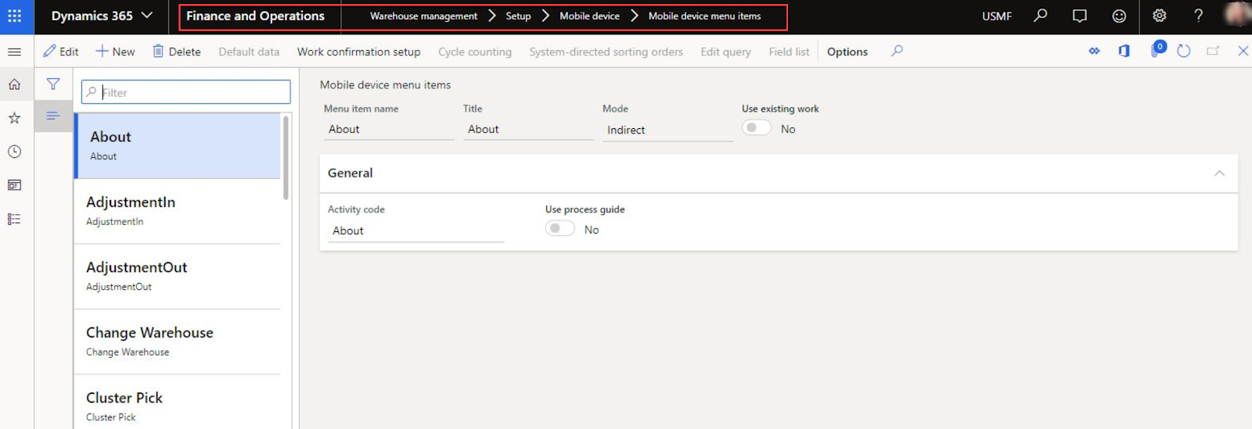Open the messages chat icon

(1080, 16)
